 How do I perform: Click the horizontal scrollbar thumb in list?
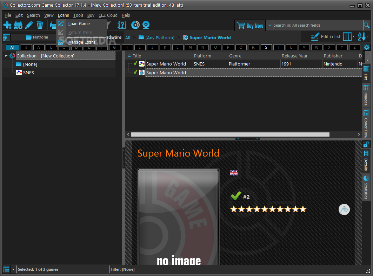click(230, 134)
